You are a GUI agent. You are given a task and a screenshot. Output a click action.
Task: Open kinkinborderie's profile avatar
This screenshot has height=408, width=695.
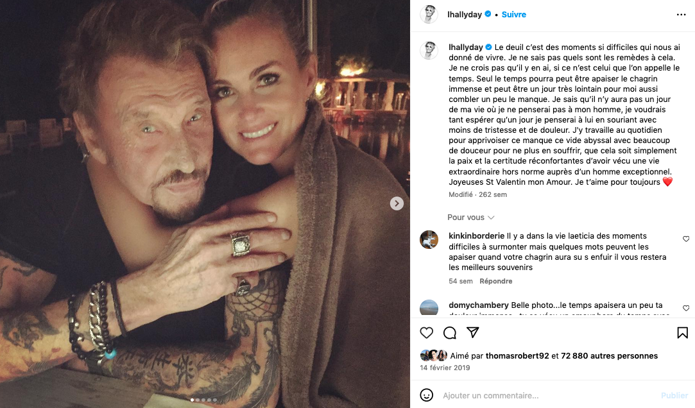coord(429,239)
